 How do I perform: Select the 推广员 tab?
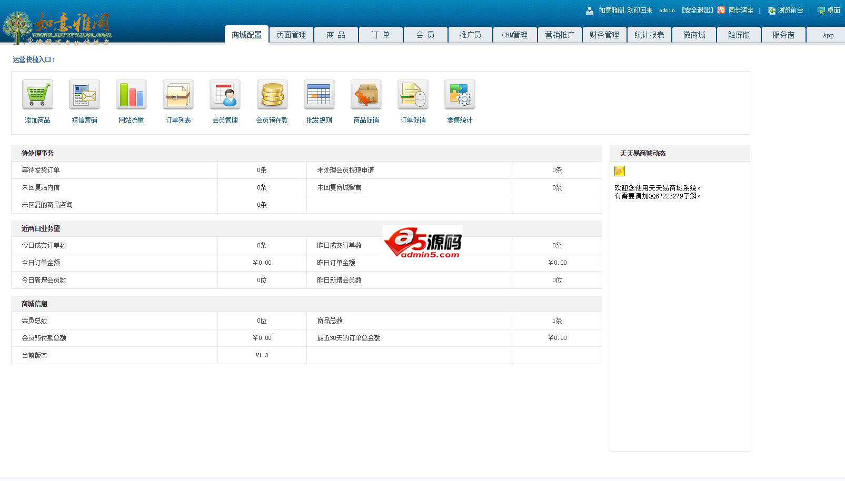coord(470,35)
